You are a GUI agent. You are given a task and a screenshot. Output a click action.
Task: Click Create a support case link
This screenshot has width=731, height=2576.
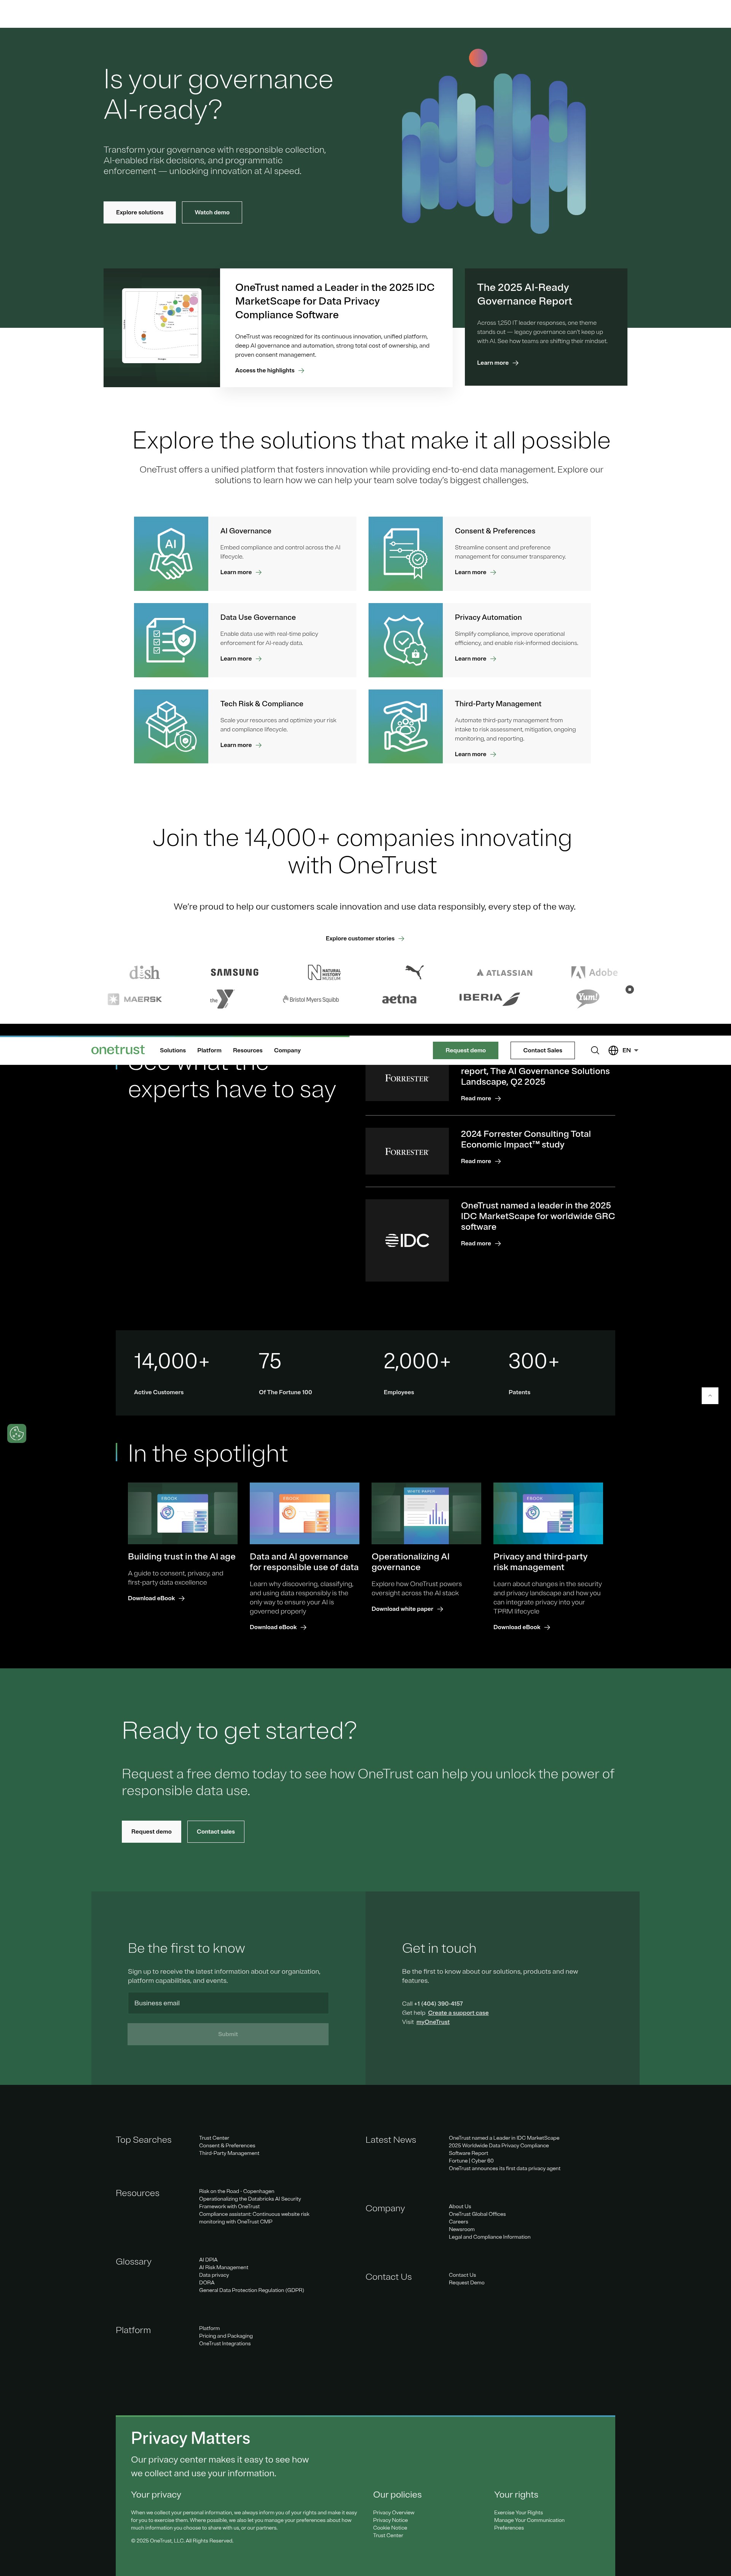coord(458,2013)
